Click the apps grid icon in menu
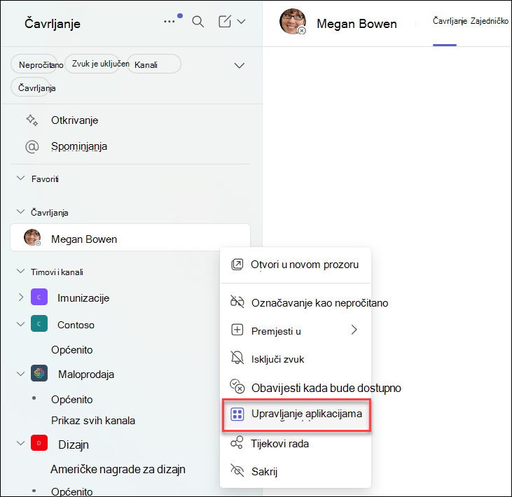Screen dimensions: 512x497 pyautogui.click(x=237, y=414)
